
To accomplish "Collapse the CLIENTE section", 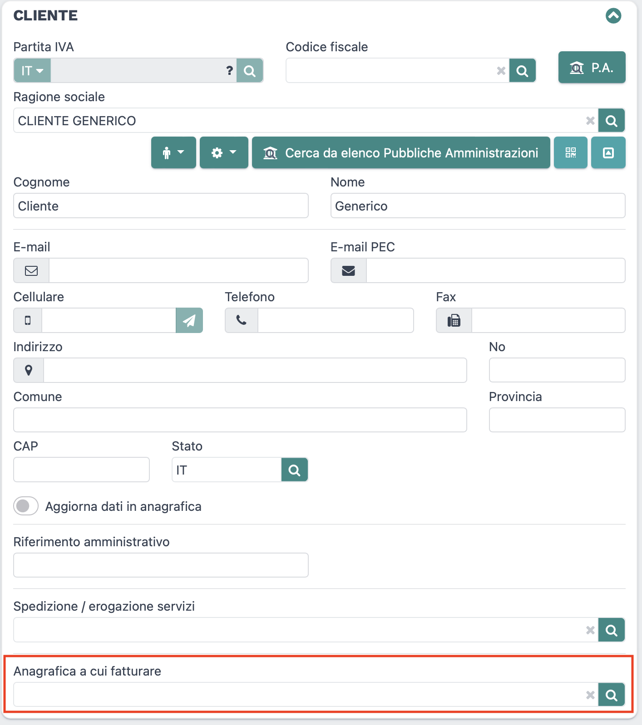I will 613,16.
